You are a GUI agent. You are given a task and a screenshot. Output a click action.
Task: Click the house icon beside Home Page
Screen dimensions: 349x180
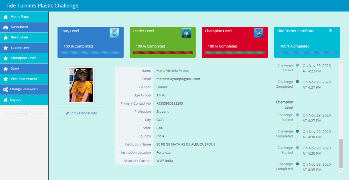click(x=6, y=17)
